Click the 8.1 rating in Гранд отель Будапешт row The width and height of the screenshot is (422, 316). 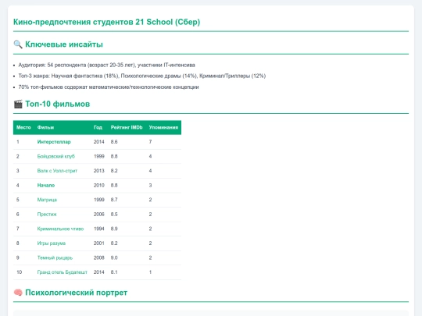point(114,272)
